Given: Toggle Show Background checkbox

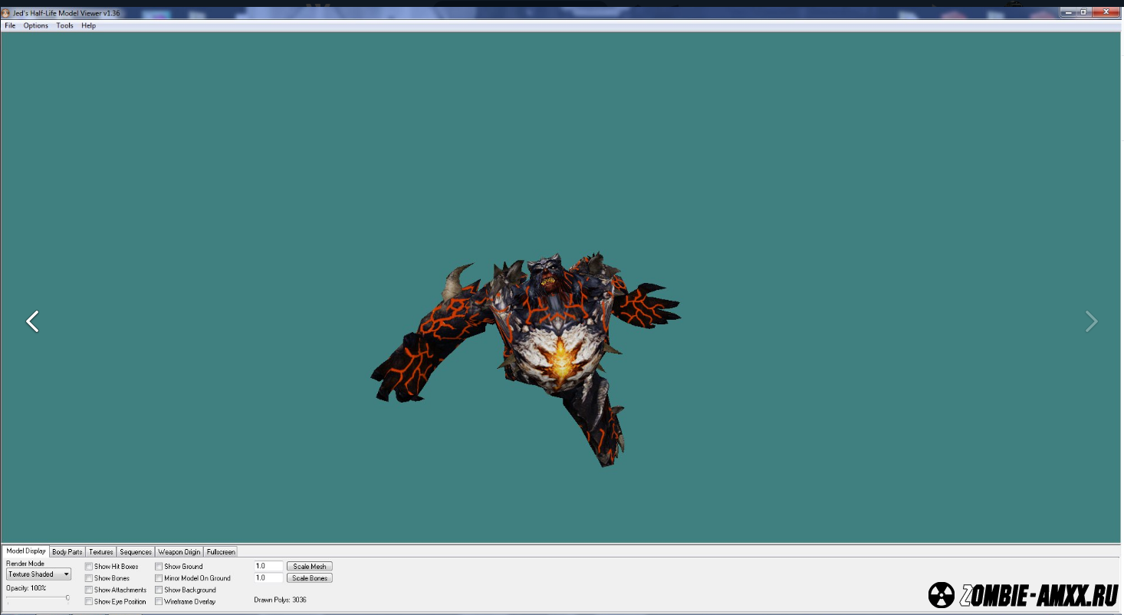Looking at the screenshot, I should pyautogui.click(x=159, y=590).
